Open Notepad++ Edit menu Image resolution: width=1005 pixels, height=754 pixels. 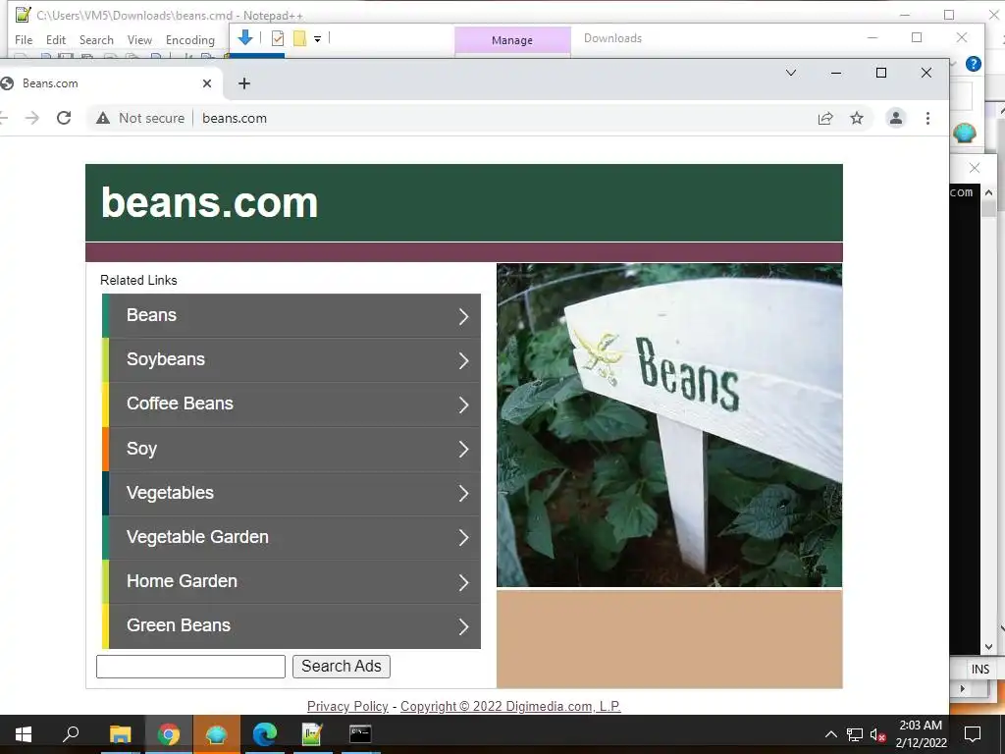pos(56,39)
